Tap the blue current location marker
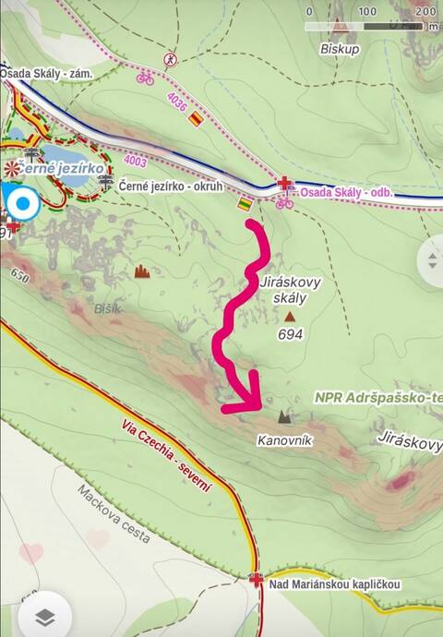This screenshot has height=637, width=443. click(23, 203)
